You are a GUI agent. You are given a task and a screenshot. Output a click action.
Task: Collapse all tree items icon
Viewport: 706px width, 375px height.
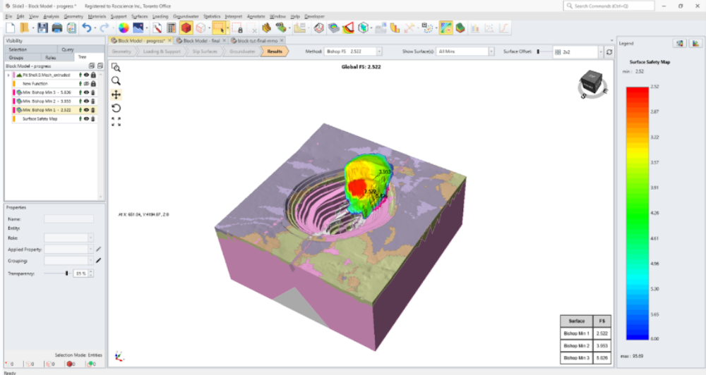pos(100,66)
